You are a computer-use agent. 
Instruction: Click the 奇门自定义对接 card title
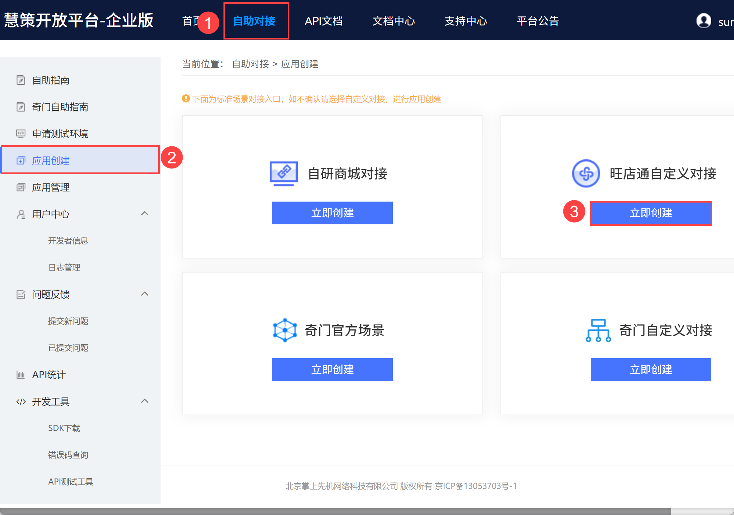666,330
